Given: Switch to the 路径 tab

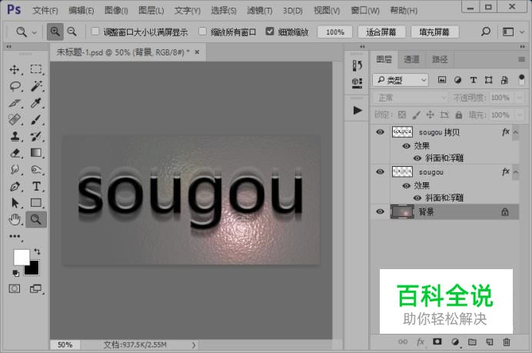Looking at the screenshot, I should coord(440,60).
